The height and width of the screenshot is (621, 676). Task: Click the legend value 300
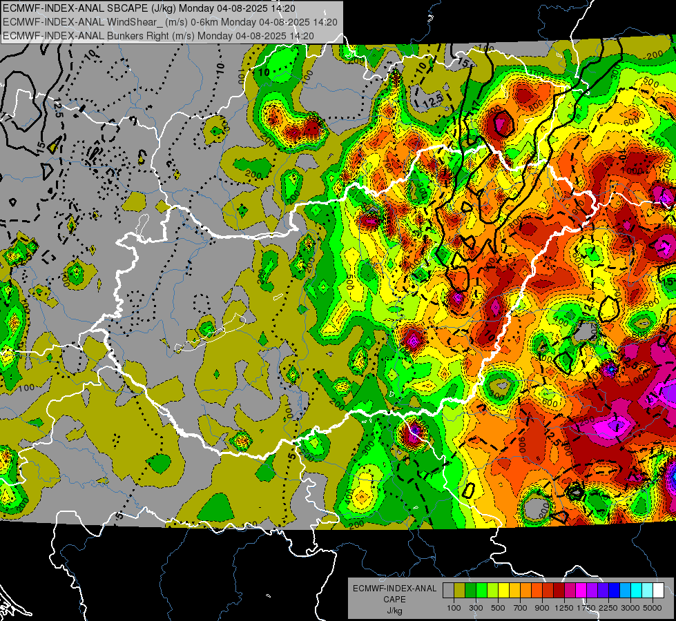pyautogui.click(x=476, y=608)
